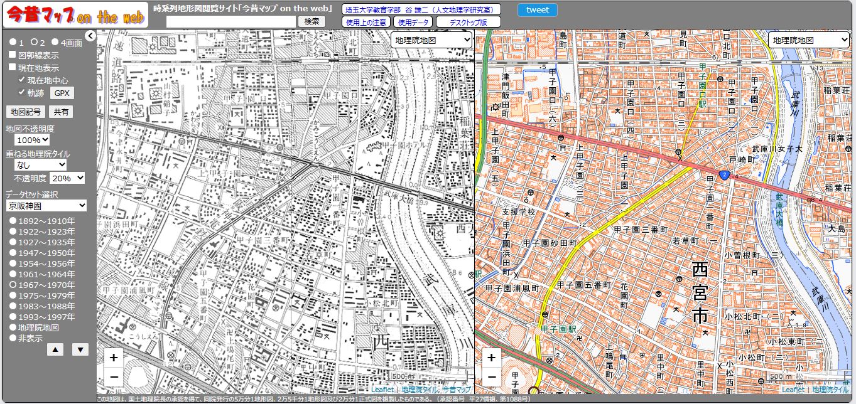856x404 pixels.
Task: Collapse the left sidebar panel arrow
Action: coord(90,36)
